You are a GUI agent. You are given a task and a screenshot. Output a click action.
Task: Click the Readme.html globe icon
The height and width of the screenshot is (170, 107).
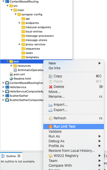[11, 79]
